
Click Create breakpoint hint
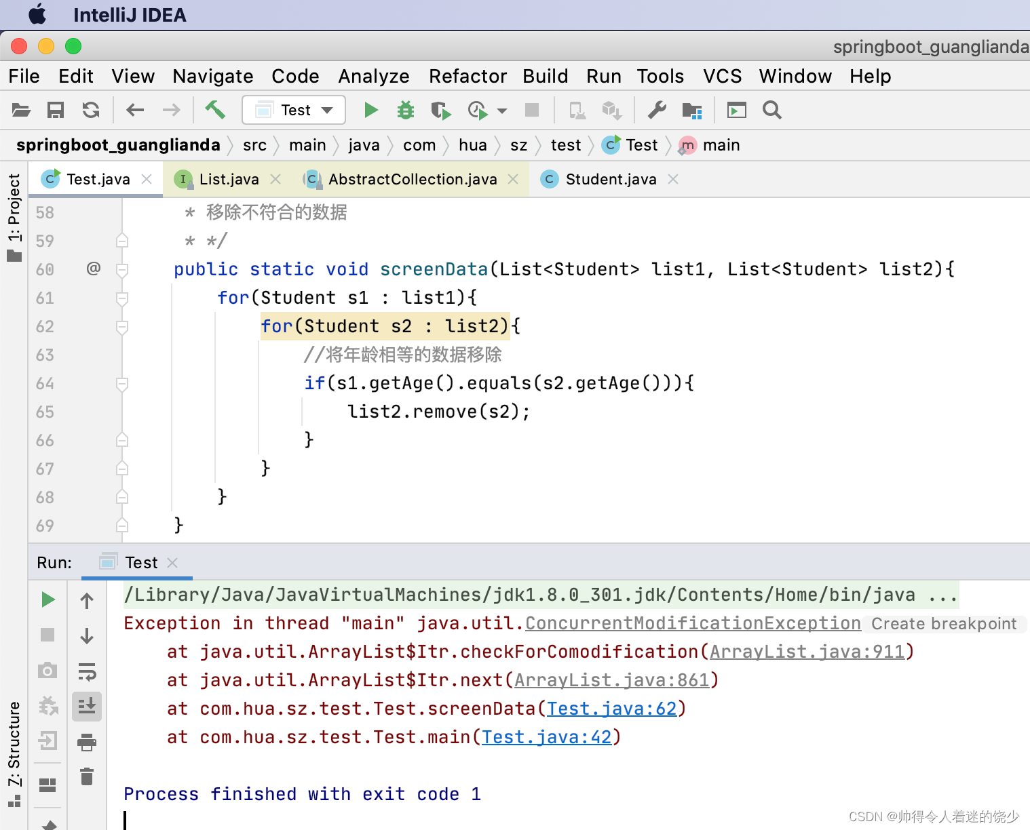[944, 624]
